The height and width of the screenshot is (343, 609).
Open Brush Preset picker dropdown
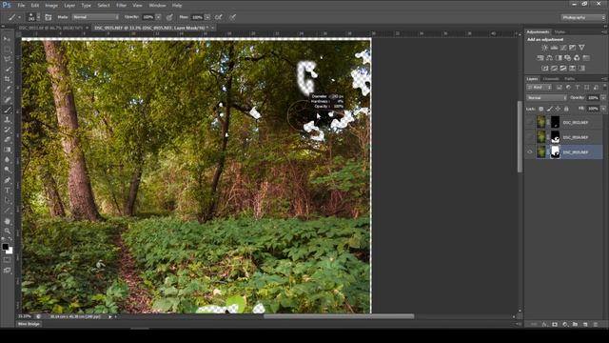click(x=38, y=17)
